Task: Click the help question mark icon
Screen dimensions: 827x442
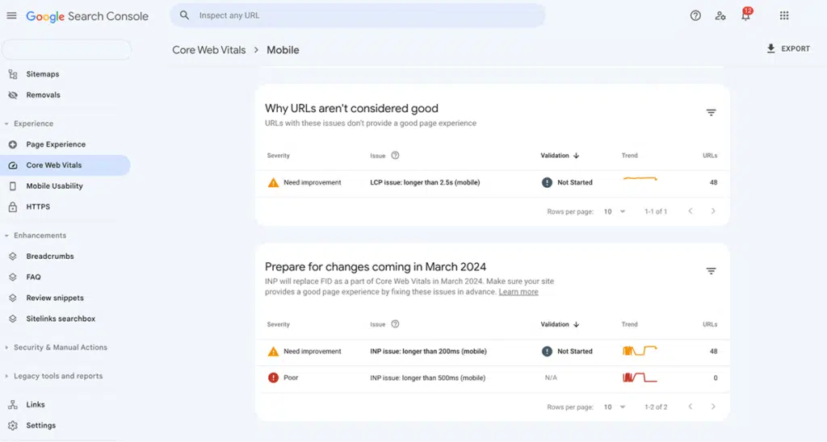Action: (x=695, y=16)
